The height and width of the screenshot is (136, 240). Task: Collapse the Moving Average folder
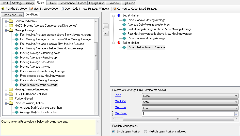(6, 30)
